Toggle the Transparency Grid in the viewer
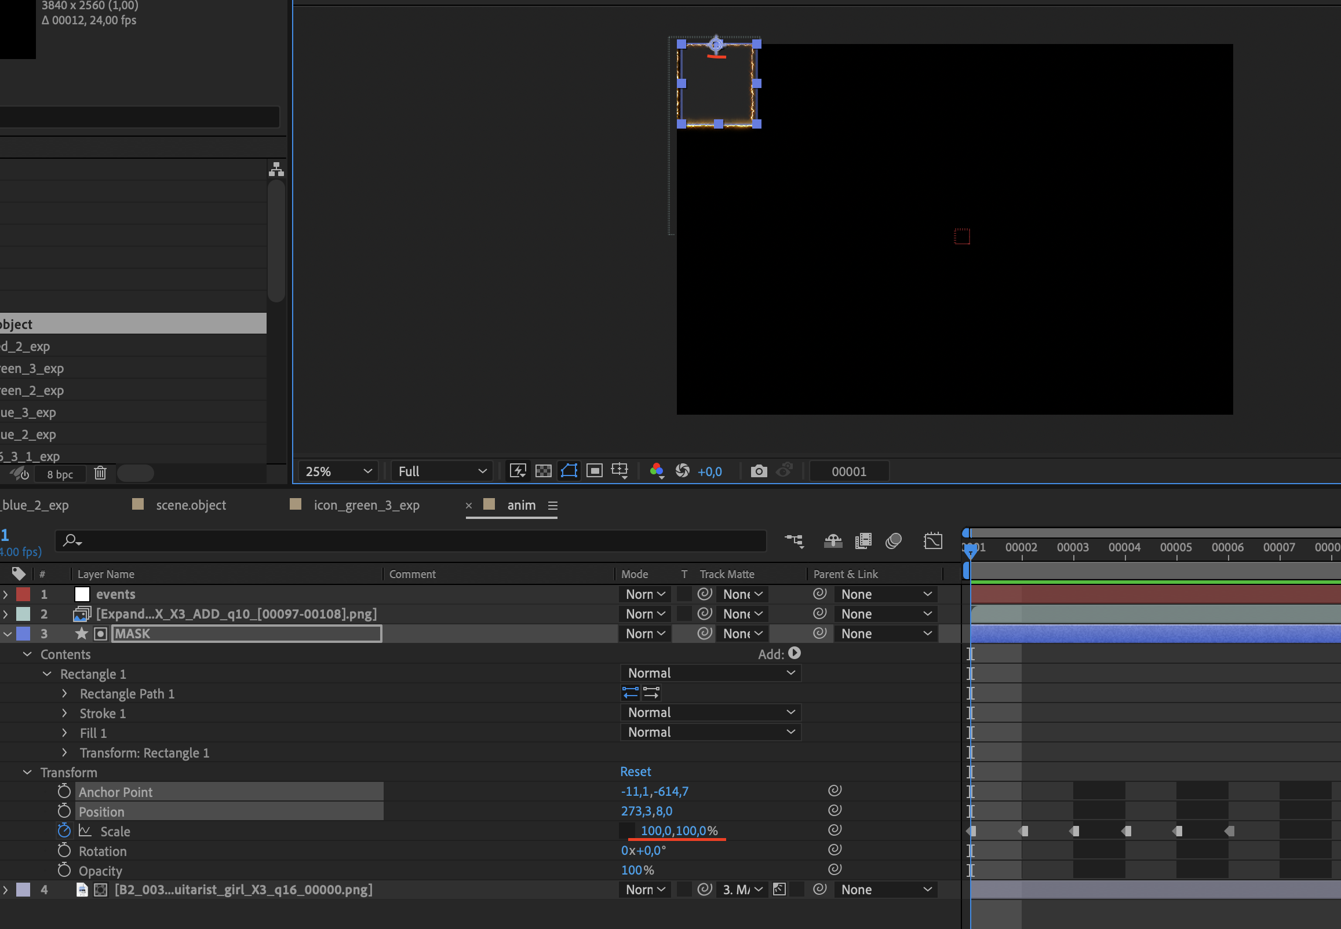Viewport: 1341px width, 929px height. pos(543,470)
